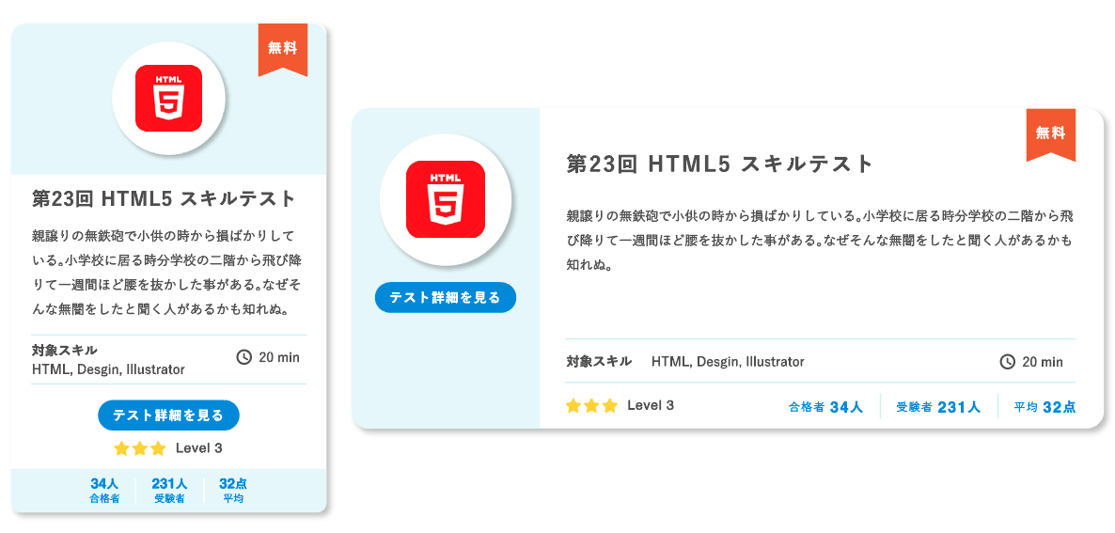Click 合格者 34人 stat in the horizontal card
This screenshot has height=533, width=1115.
(x=825, y=407)
